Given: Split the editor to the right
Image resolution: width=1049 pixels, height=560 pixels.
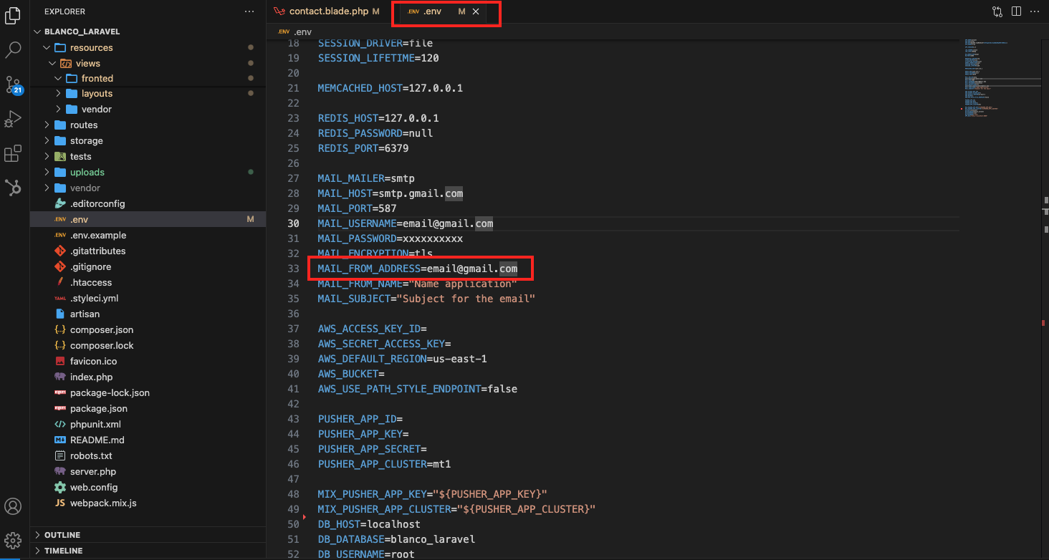Looking at the screenshot, I should point(1016,11).
